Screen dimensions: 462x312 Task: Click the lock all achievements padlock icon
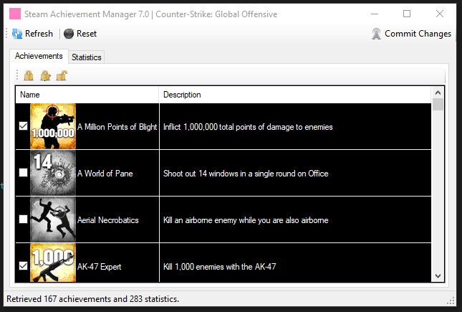coord(29,75)
